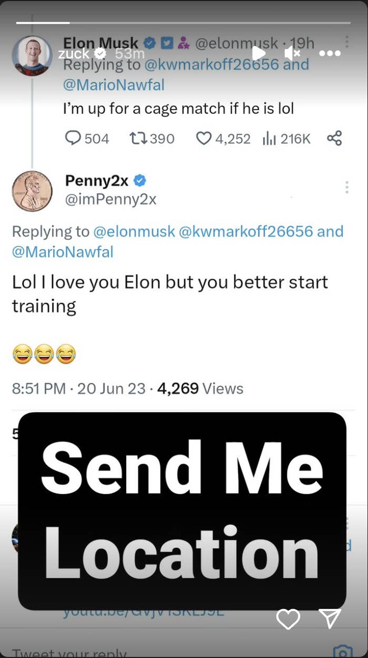
Task: Tap the zuck username
Action: pos(74,54)
